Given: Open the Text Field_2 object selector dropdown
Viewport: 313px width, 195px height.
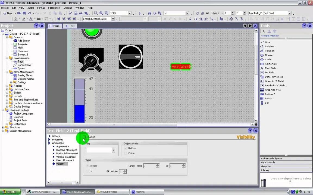Looking at the screenshot, I should click(x=290, y=13).
